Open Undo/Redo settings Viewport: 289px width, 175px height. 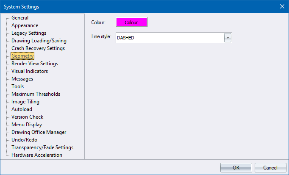point(24,140)
